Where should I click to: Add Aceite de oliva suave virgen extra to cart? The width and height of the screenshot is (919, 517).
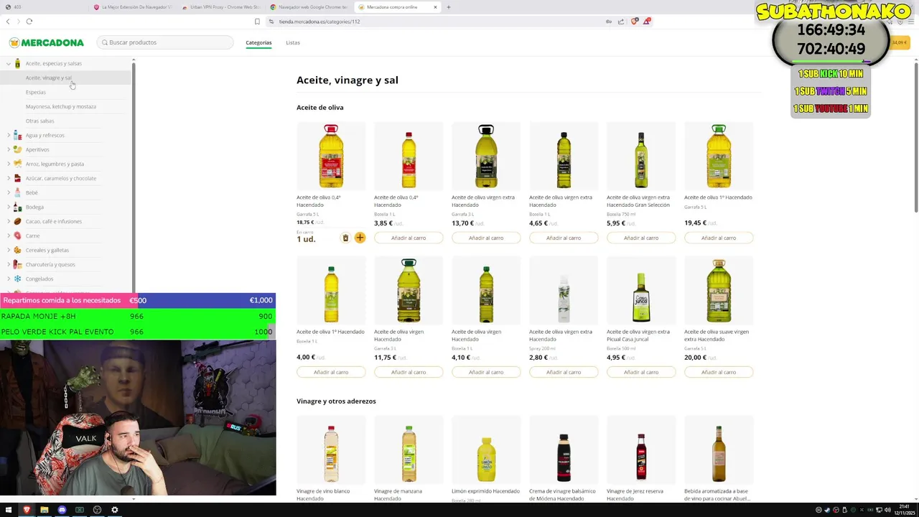[x=719, y=372]
